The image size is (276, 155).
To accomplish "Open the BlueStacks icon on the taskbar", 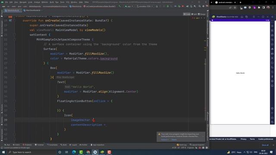I will [x=102, y=152].
